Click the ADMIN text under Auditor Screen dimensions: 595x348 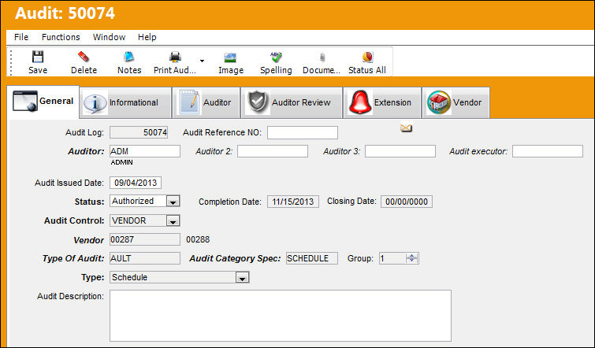tap(122, 162)
